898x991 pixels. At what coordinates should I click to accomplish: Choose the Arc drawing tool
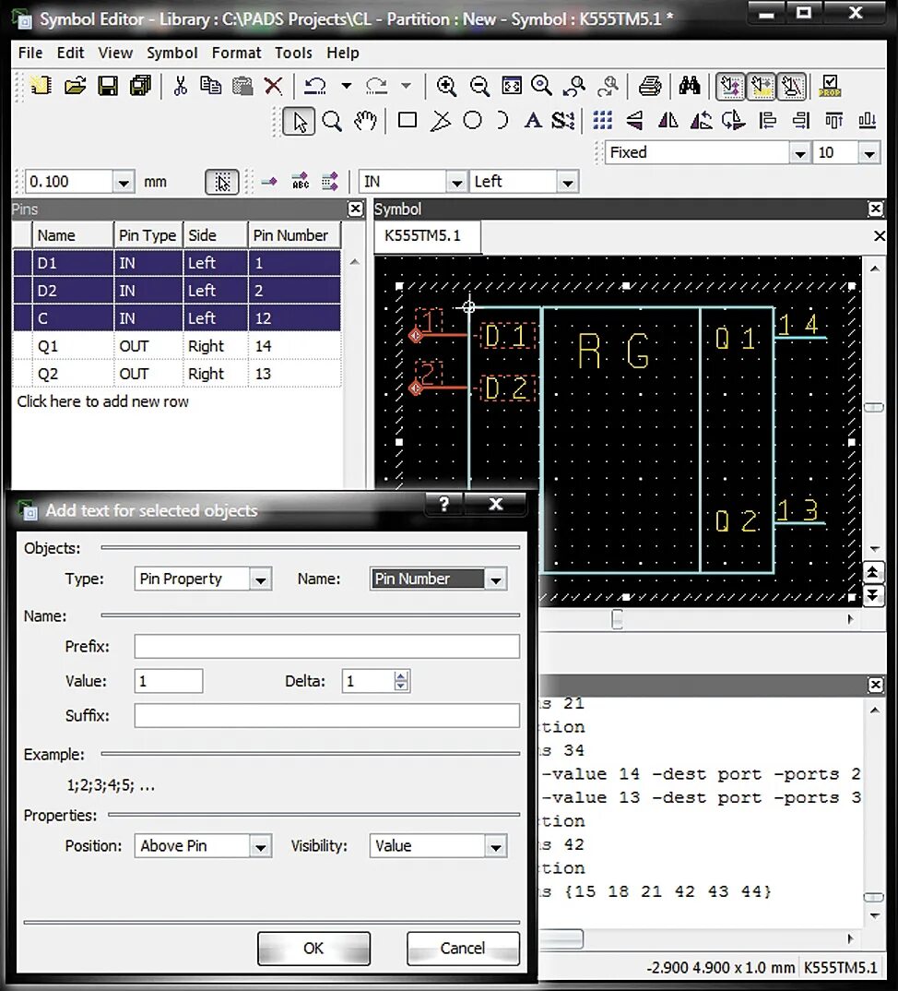pos(502,120)
